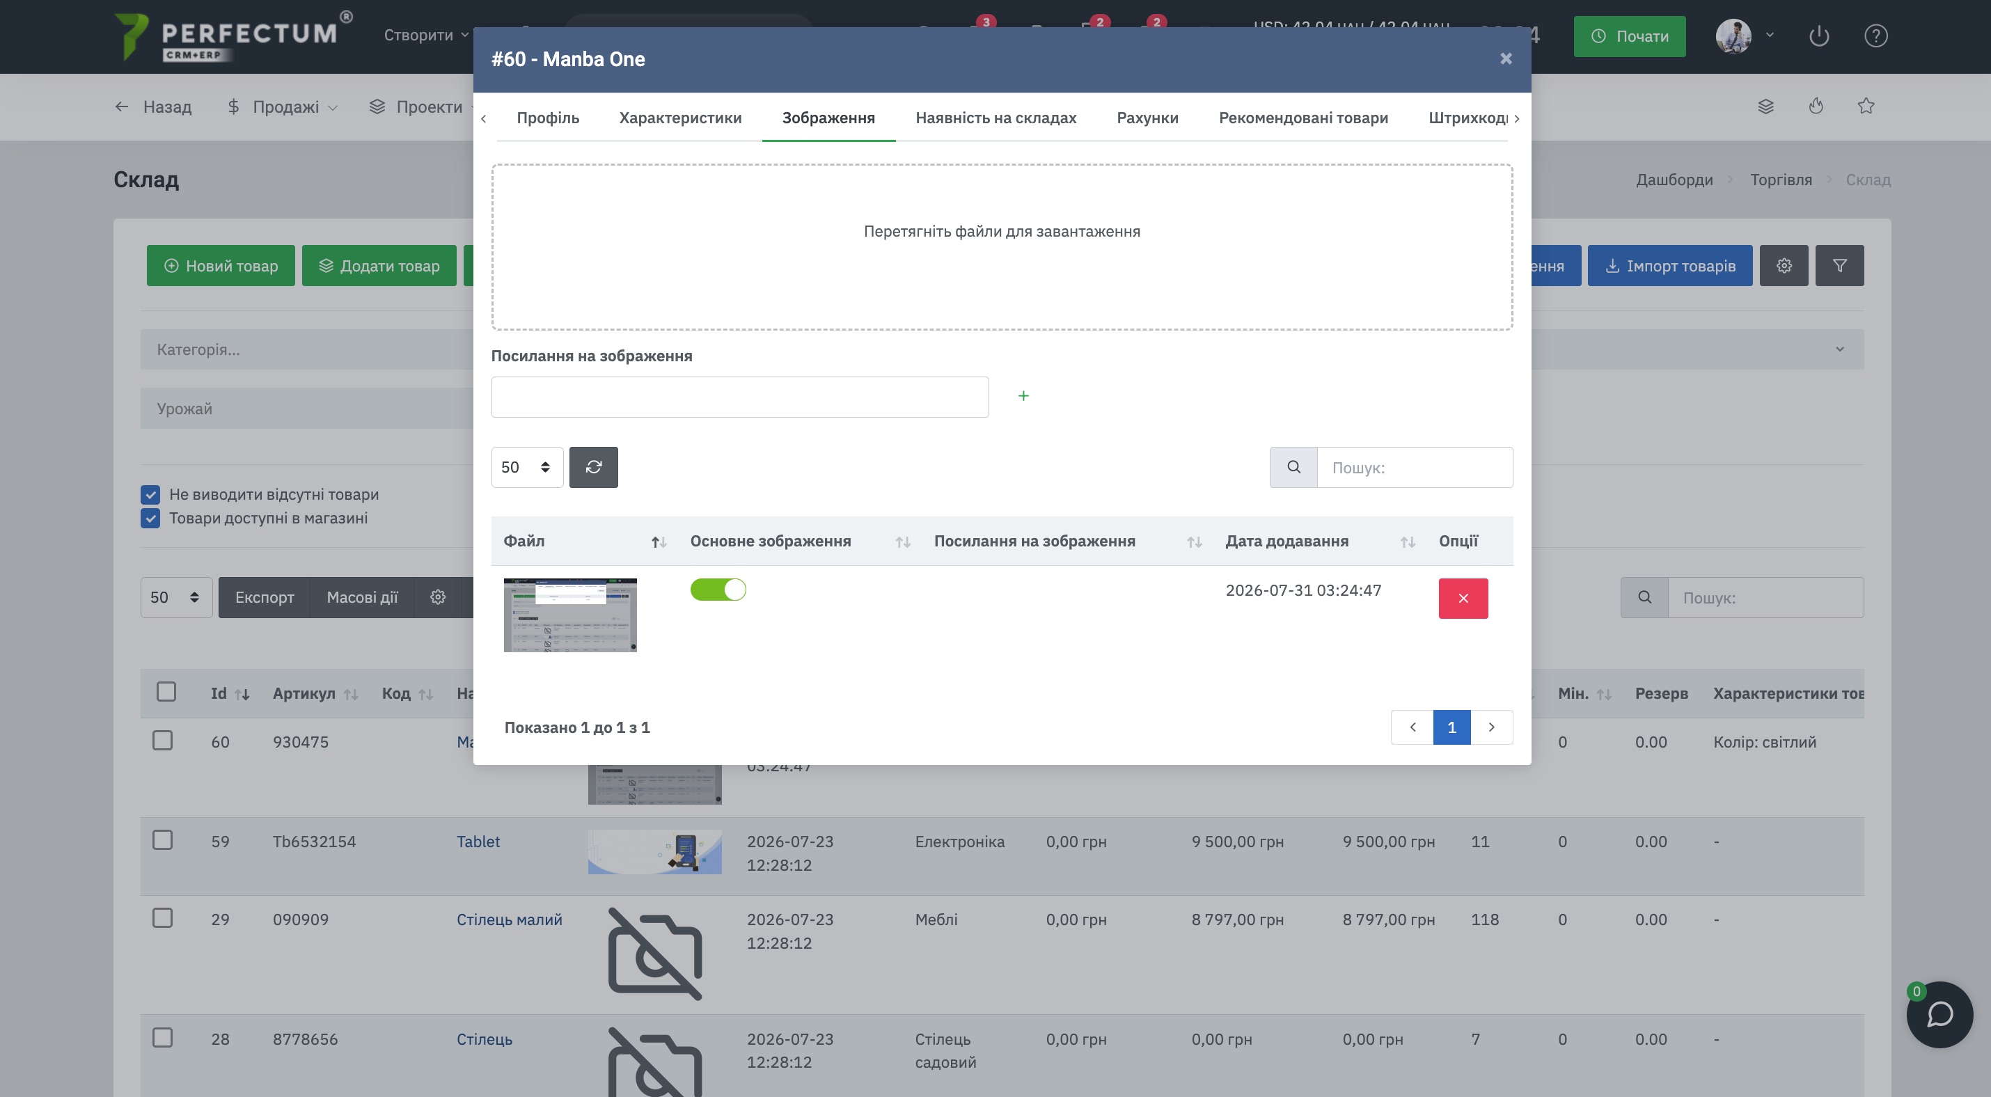The image size is (1991, 1097).
Task: Toggle the main image switch off
Action: [718, 590]
